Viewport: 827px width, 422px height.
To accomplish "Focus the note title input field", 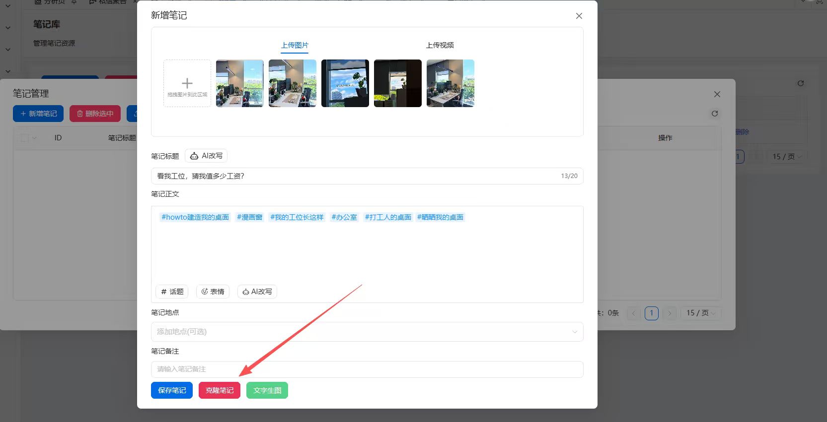I will coord(367,176).
